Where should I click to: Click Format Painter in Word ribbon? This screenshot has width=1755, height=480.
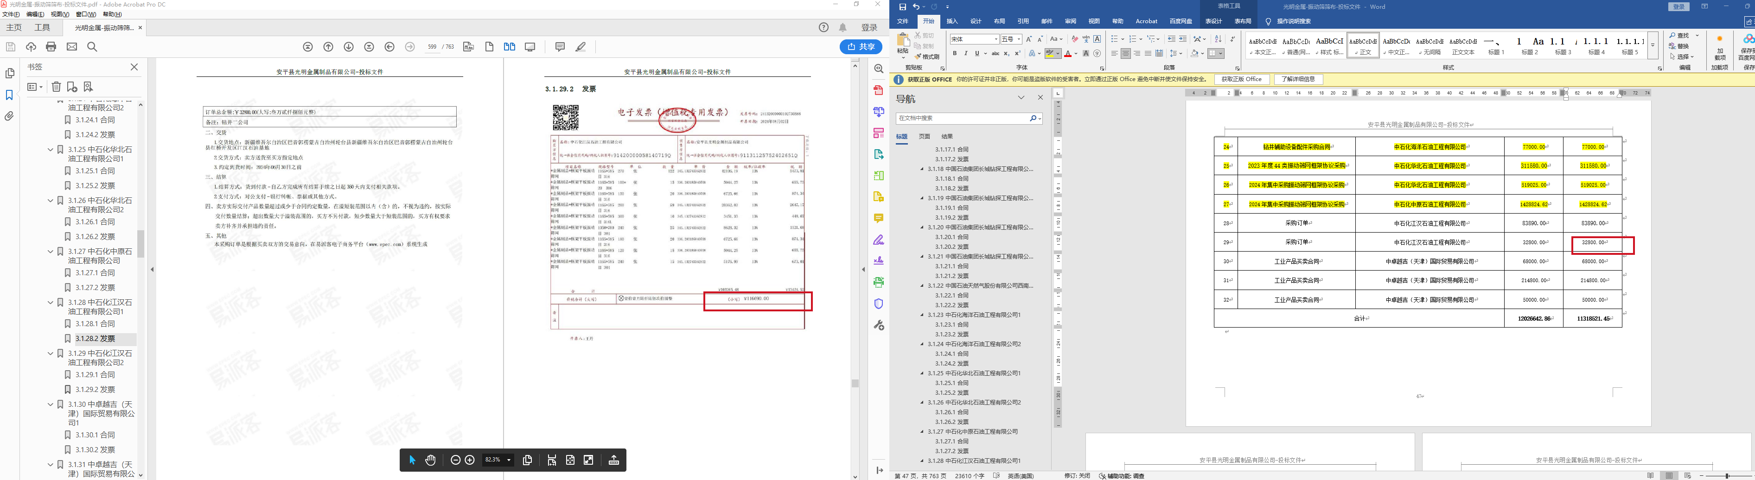[926, 57]
